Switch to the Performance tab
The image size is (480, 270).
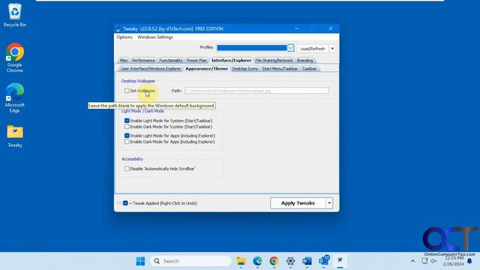pyautogui.click(x=143, y=61)
